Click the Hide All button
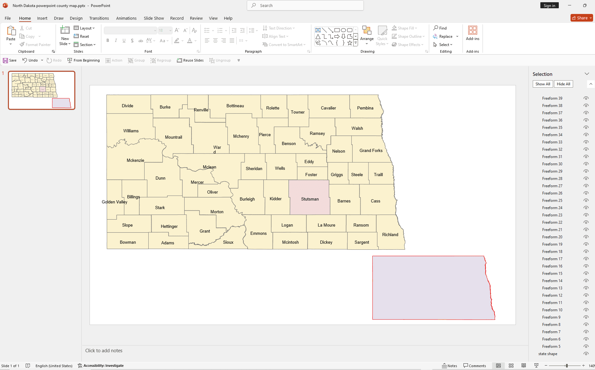The width and height of the screenshot is (595, 370). coord(564,84)
